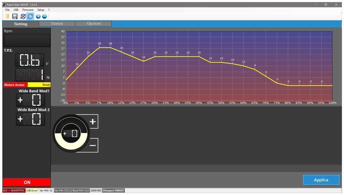
Task: Click the blue refresh sync icon
Action: 30,16
